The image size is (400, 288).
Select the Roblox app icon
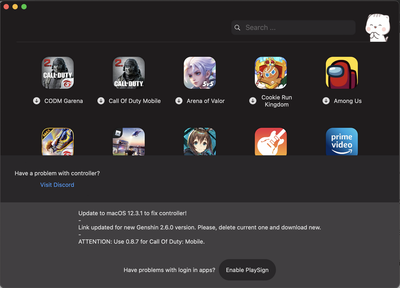tap(129, 142)
